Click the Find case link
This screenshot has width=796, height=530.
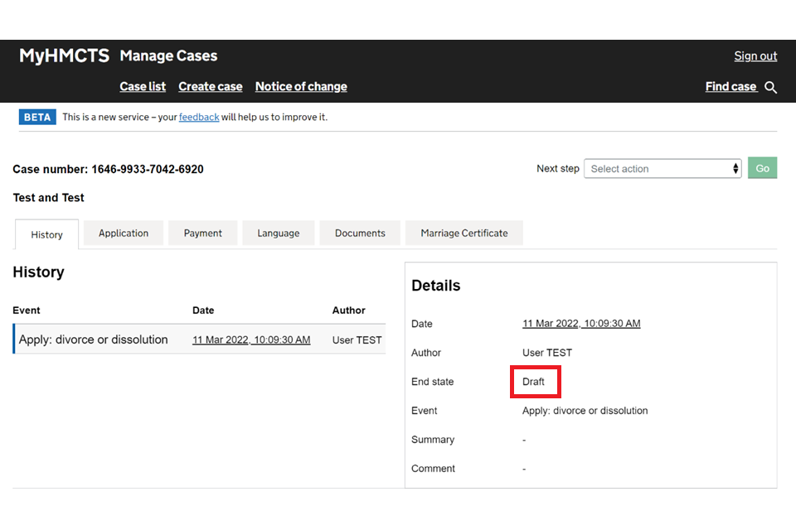730,87
